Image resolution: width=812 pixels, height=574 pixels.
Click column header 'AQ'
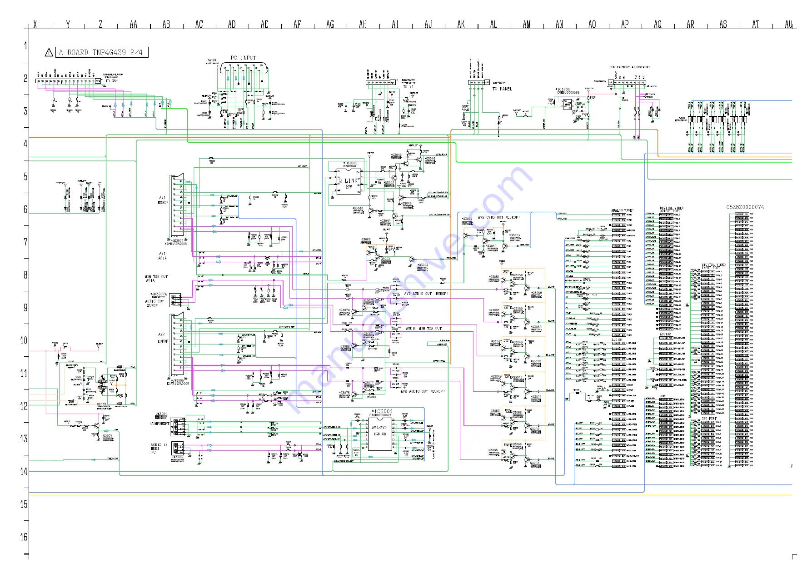point(658,24)
